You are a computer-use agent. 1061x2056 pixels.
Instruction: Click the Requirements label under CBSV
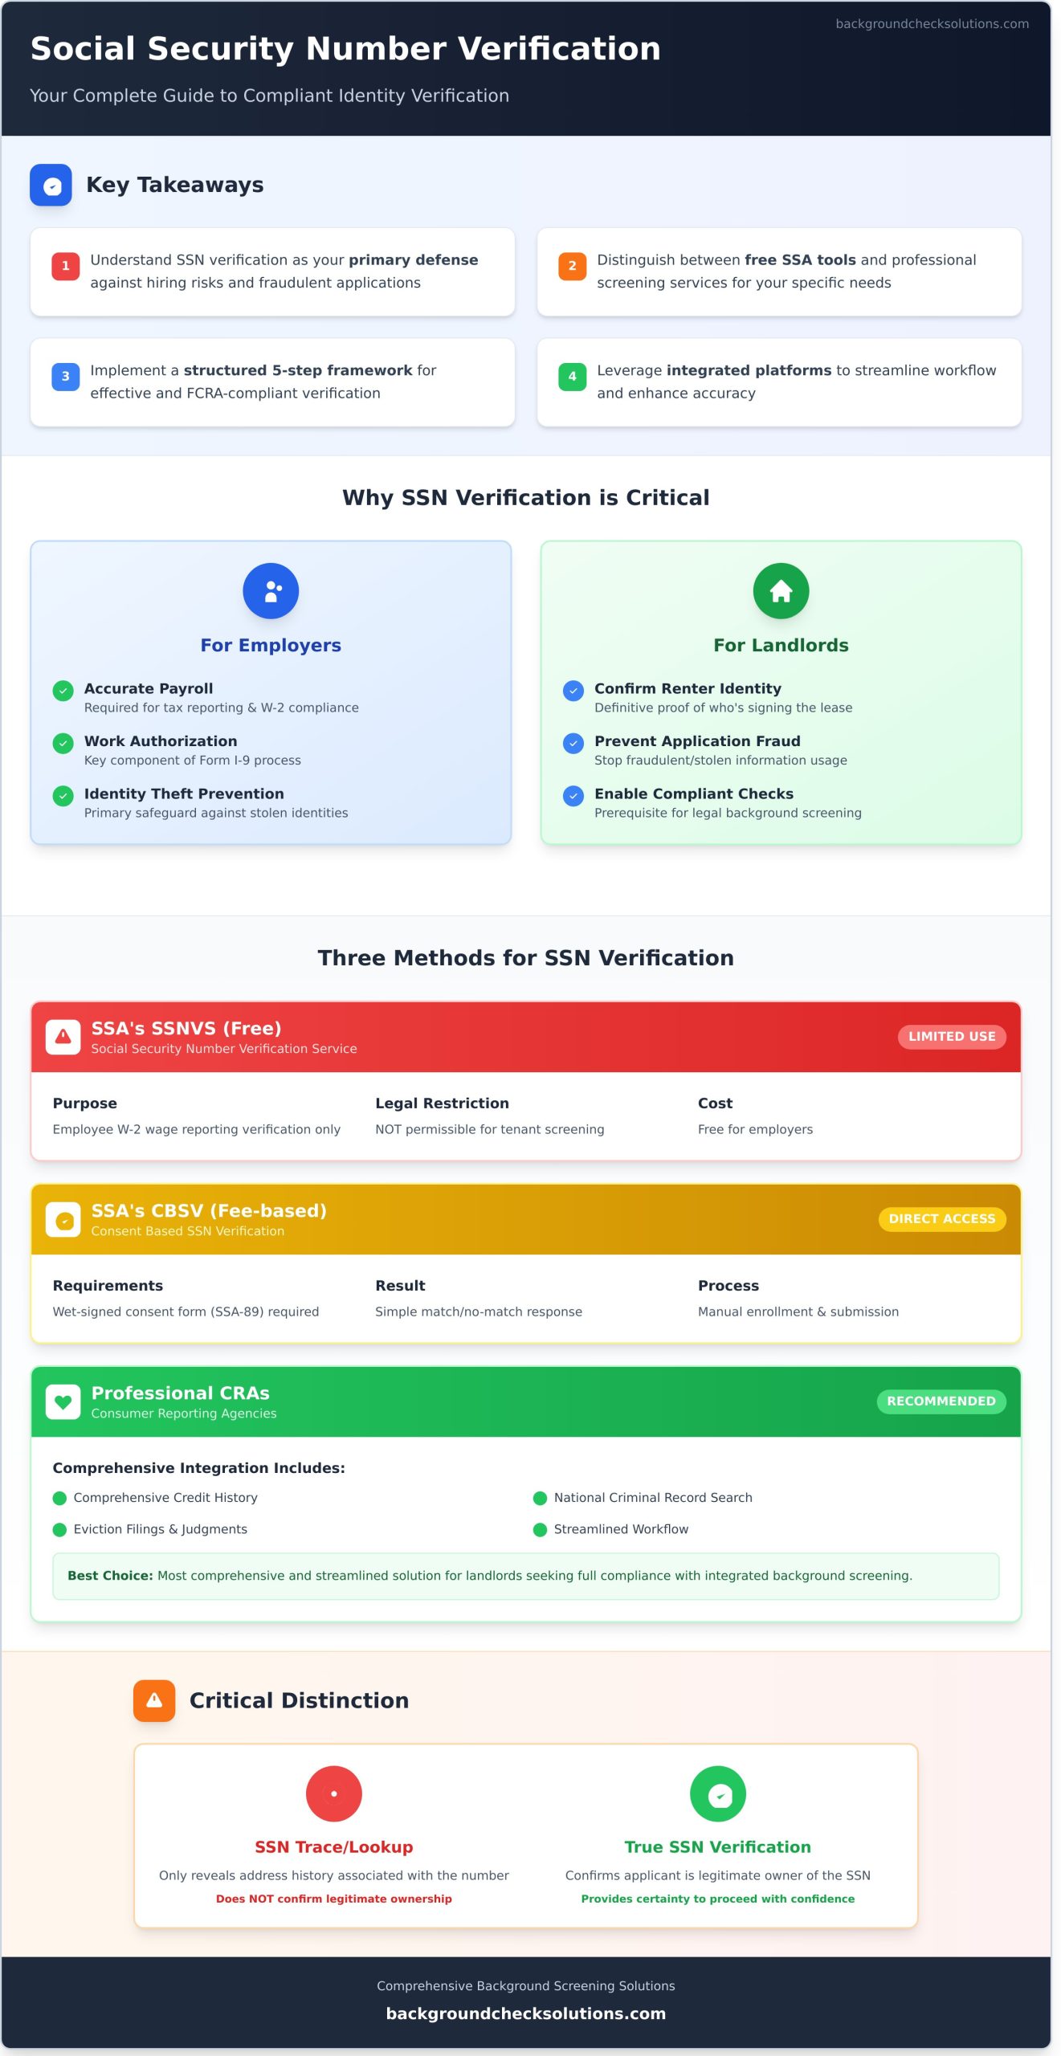point(108,1286)
